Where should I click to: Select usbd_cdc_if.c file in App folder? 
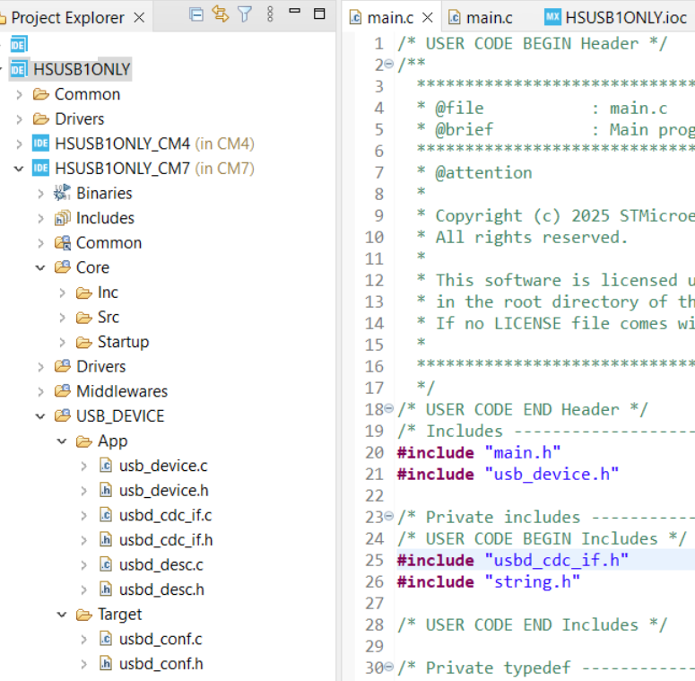(165, 515)
